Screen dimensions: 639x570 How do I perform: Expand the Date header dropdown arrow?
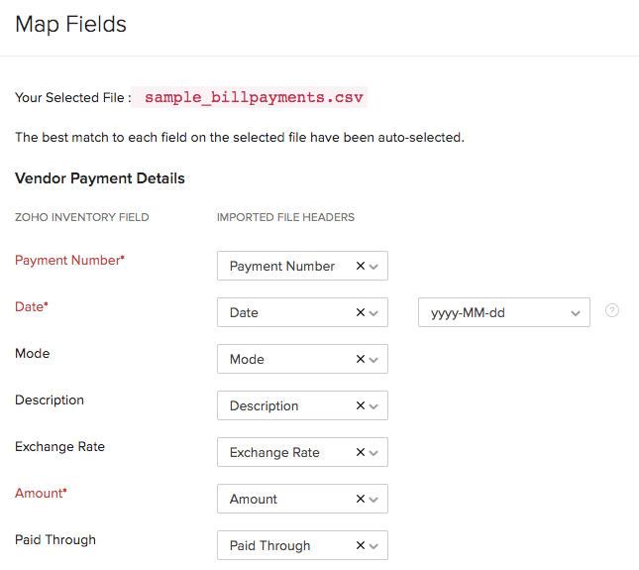pos(374,313)
